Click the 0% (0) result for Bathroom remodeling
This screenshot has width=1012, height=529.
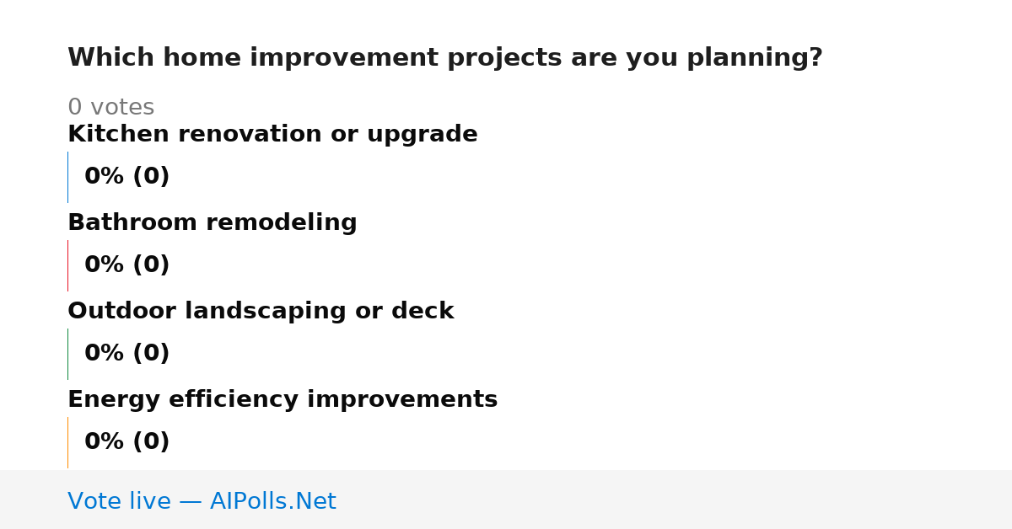126,265
